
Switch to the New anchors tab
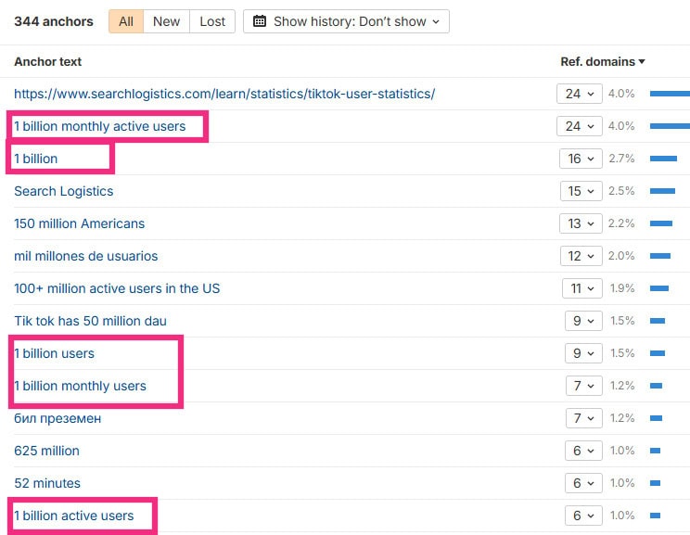coord(166,21)
